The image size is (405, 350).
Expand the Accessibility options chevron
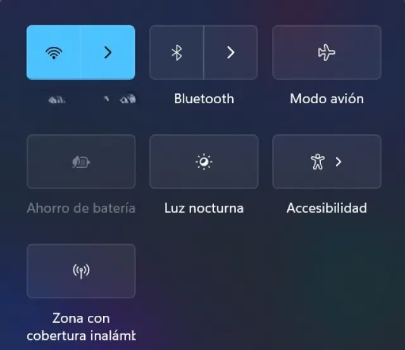click(339, 162)
